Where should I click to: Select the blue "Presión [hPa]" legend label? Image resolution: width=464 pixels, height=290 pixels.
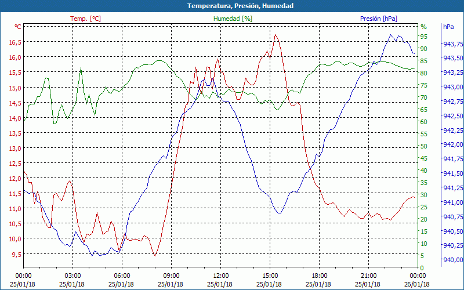point(379,19)
